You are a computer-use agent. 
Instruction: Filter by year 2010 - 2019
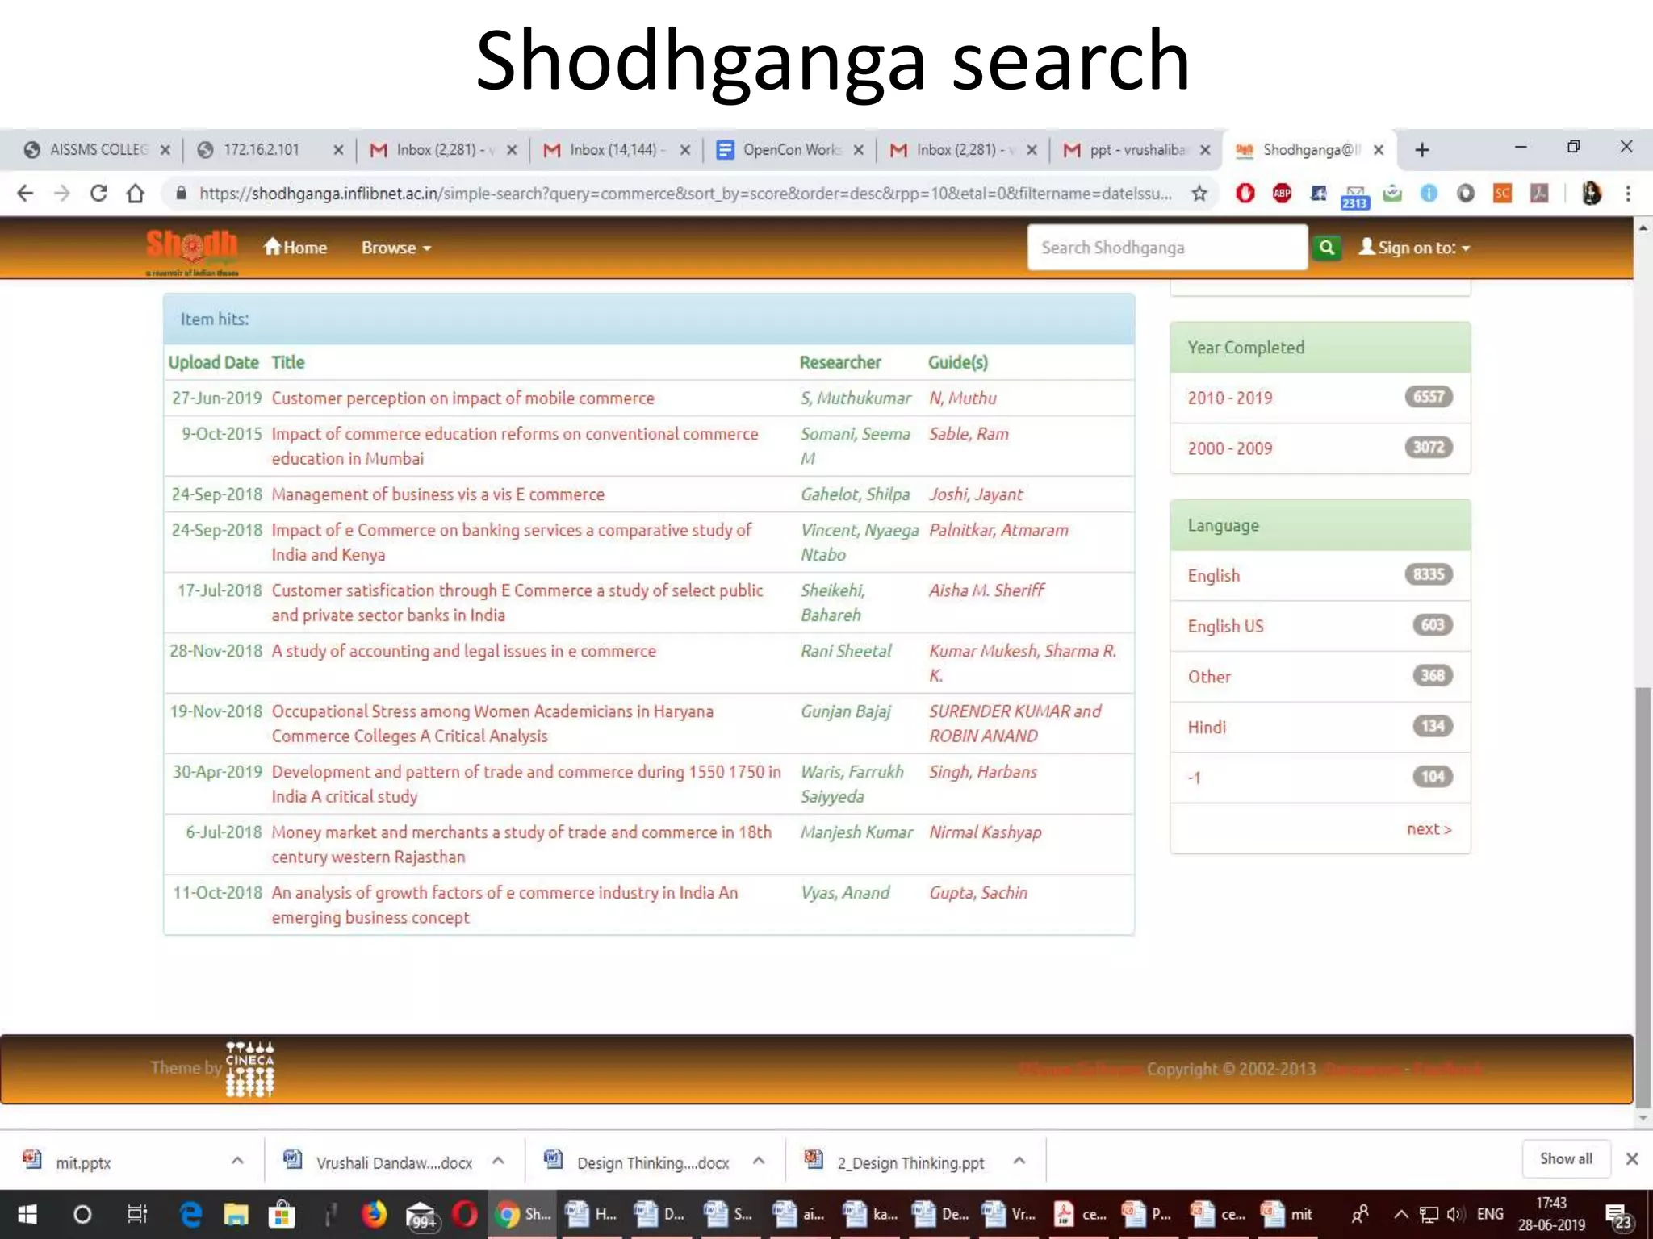click(x=1230, y=398)
